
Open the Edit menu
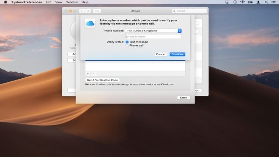(x=49, y=2)
